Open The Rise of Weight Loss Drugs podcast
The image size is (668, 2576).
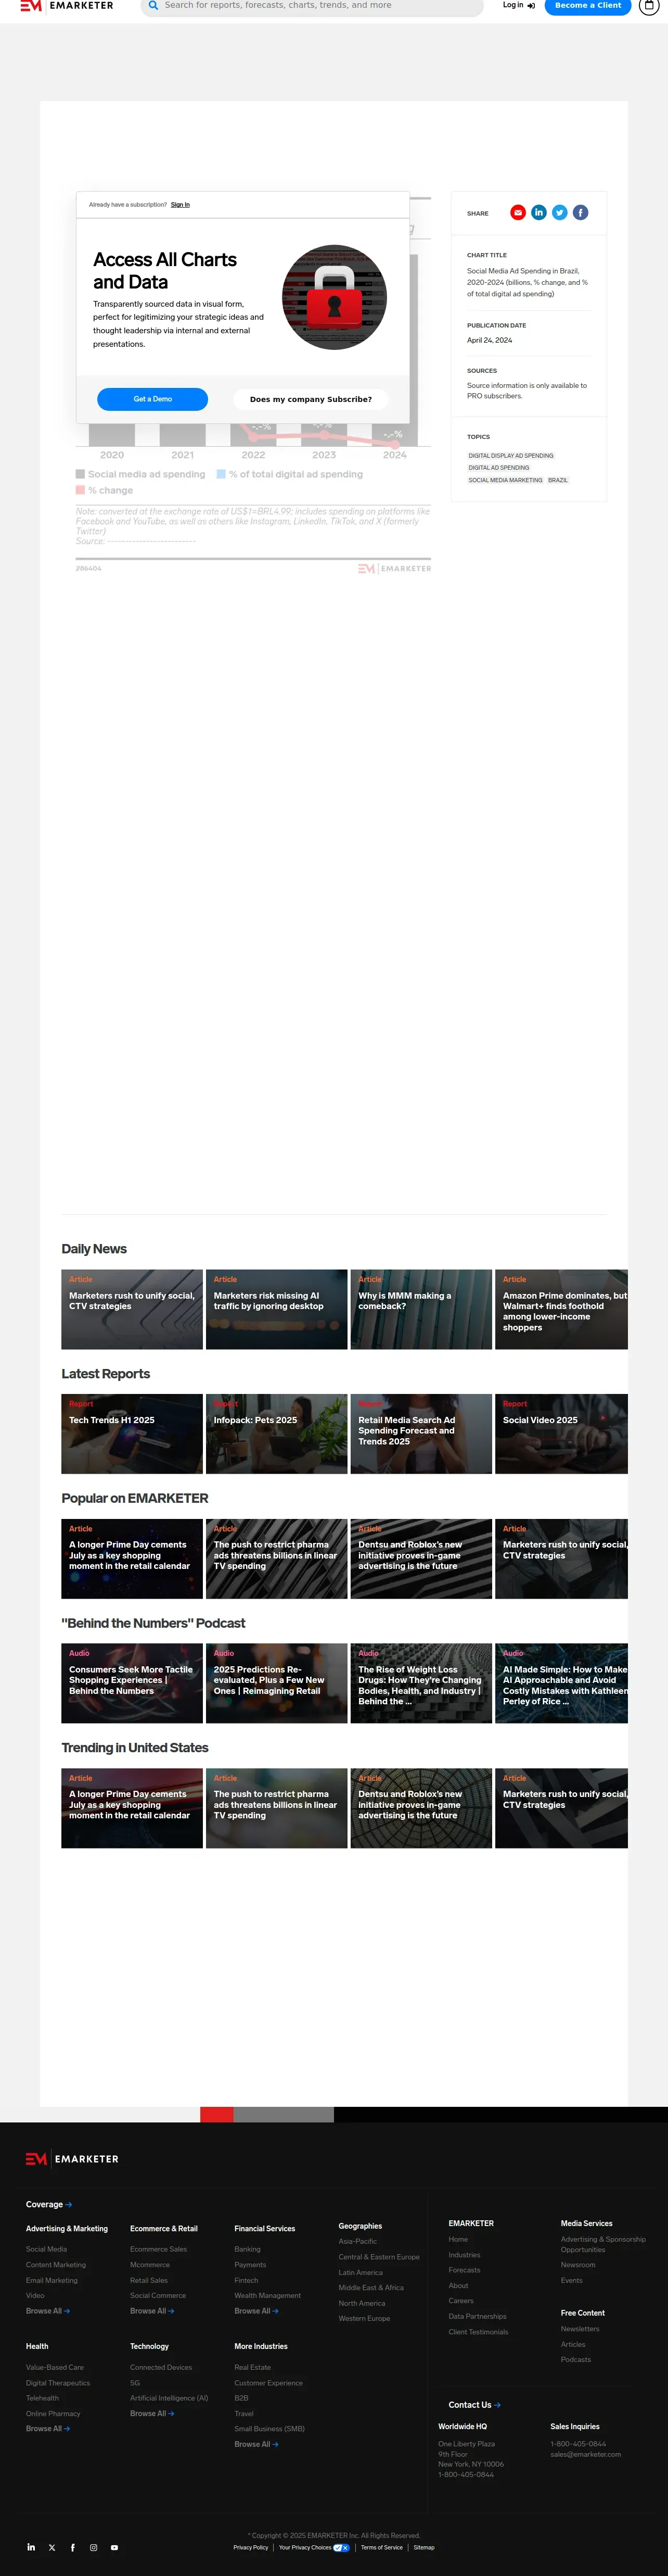pyautogui.click(x=420, y=1683)
